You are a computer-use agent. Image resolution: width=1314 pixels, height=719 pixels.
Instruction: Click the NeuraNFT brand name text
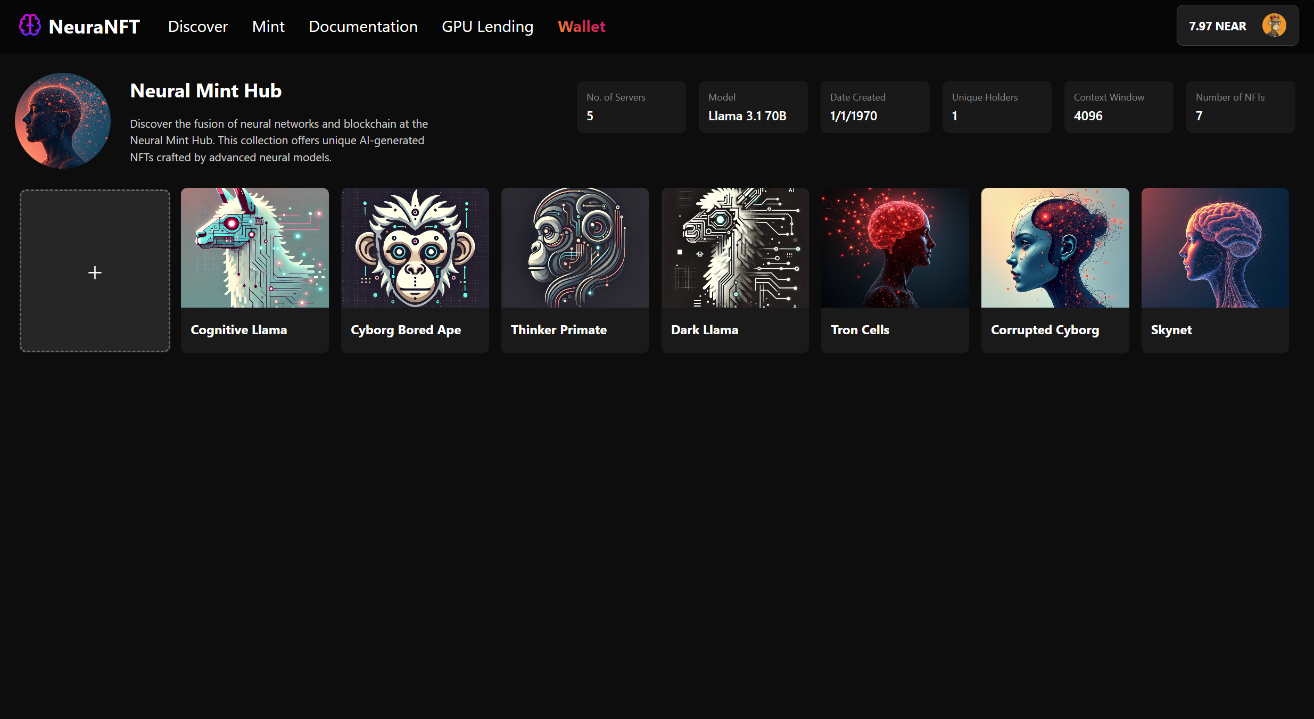click(x=94, y=27)
